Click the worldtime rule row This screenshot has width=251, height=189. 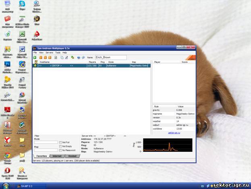point(174,129)
